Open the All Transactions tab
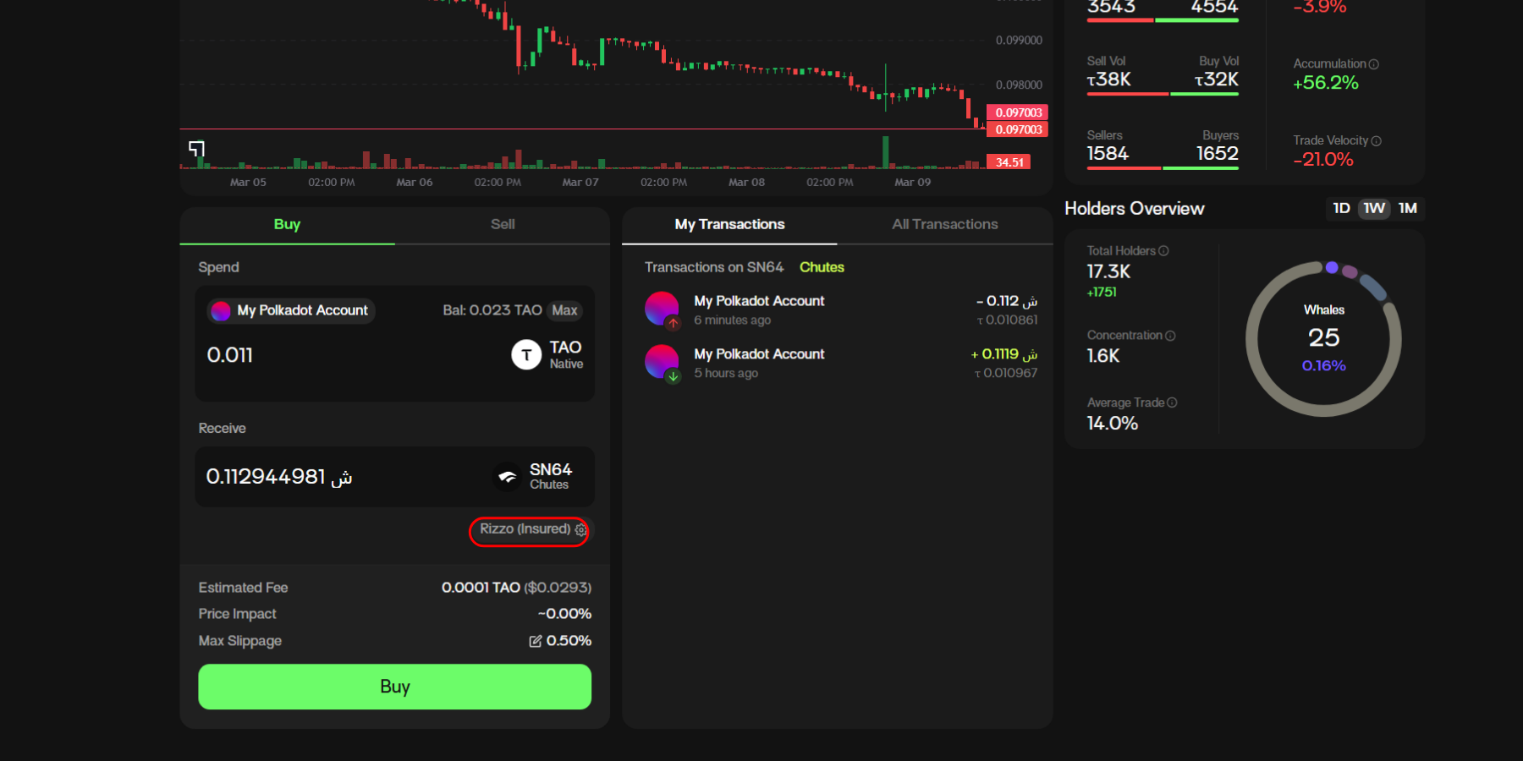Image resolution: width=1523 pixels, height=761 pixels. [x=944, y=225]
